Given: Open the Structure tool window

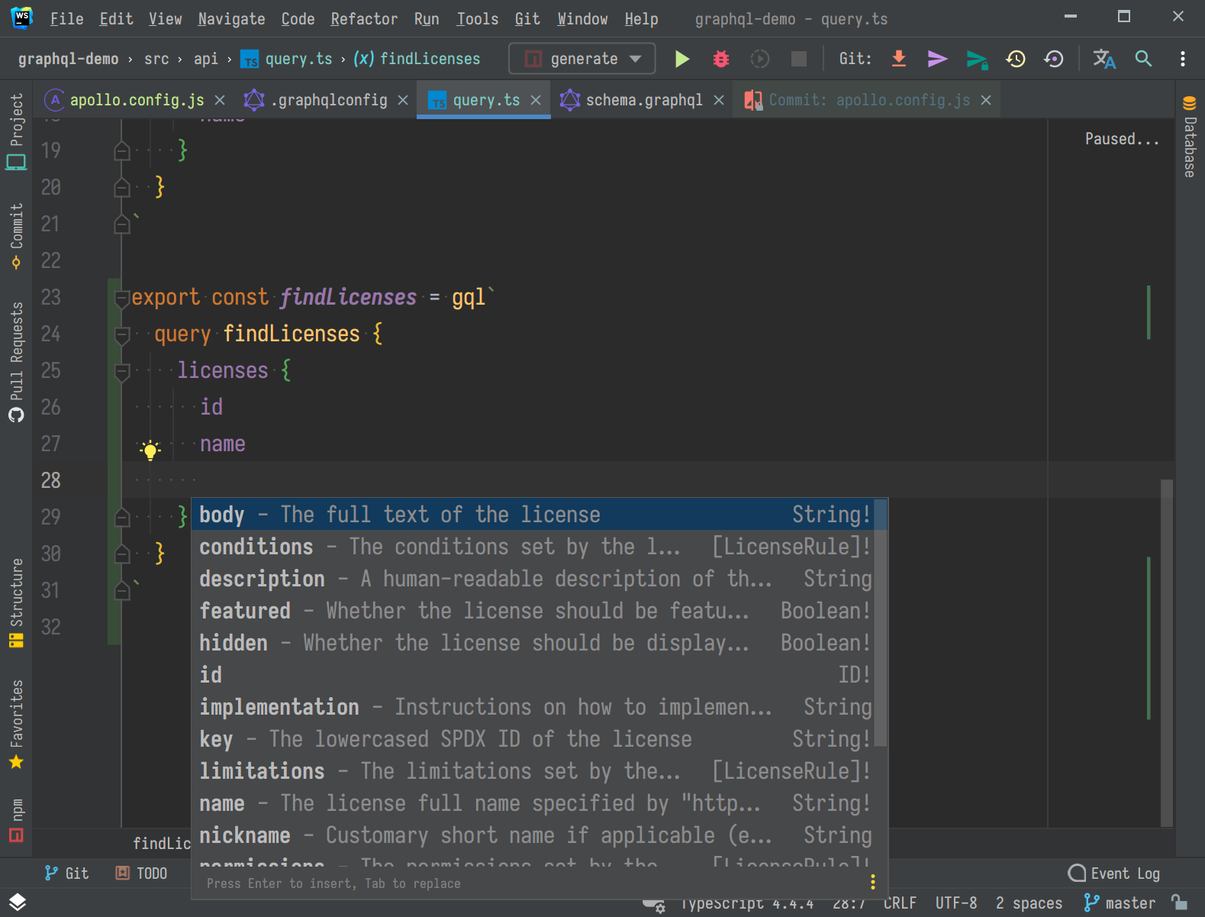Looking at the screenshot, I should tap(16, 603).
